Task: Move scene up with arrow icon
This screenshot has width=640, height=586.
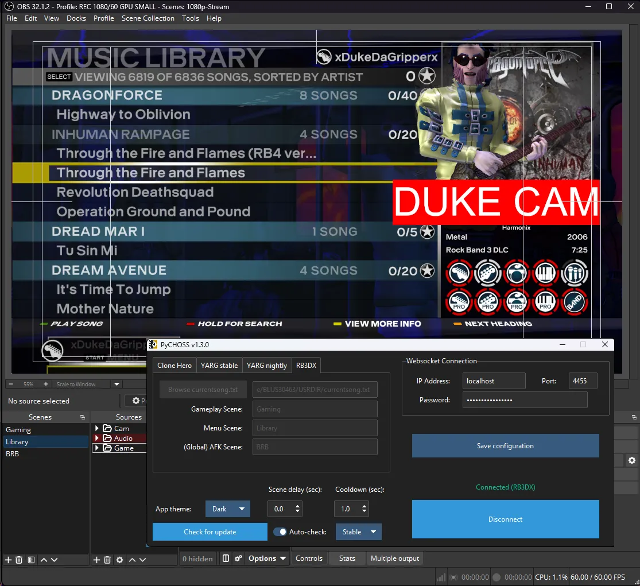Action: 44,560
